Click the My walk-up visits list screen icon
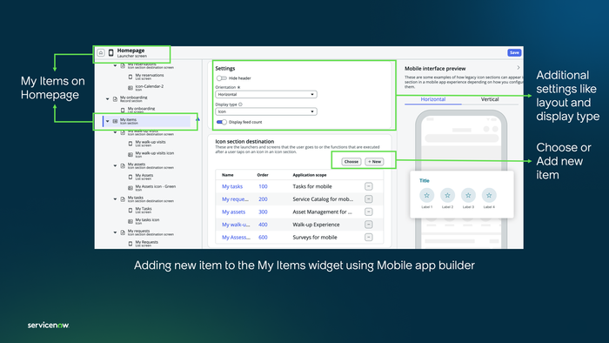Viewport: 609px width, 343px height. 130,144
